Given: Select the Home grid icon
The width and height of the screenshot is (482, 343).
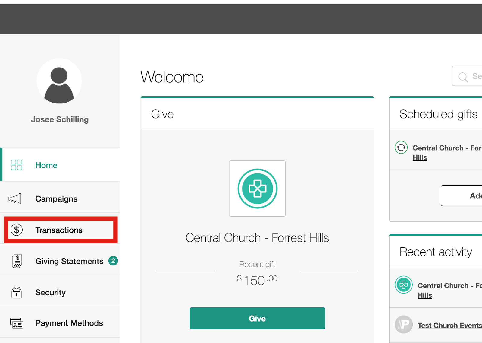Looking at the screenshot, I should [x=17, y=165].
